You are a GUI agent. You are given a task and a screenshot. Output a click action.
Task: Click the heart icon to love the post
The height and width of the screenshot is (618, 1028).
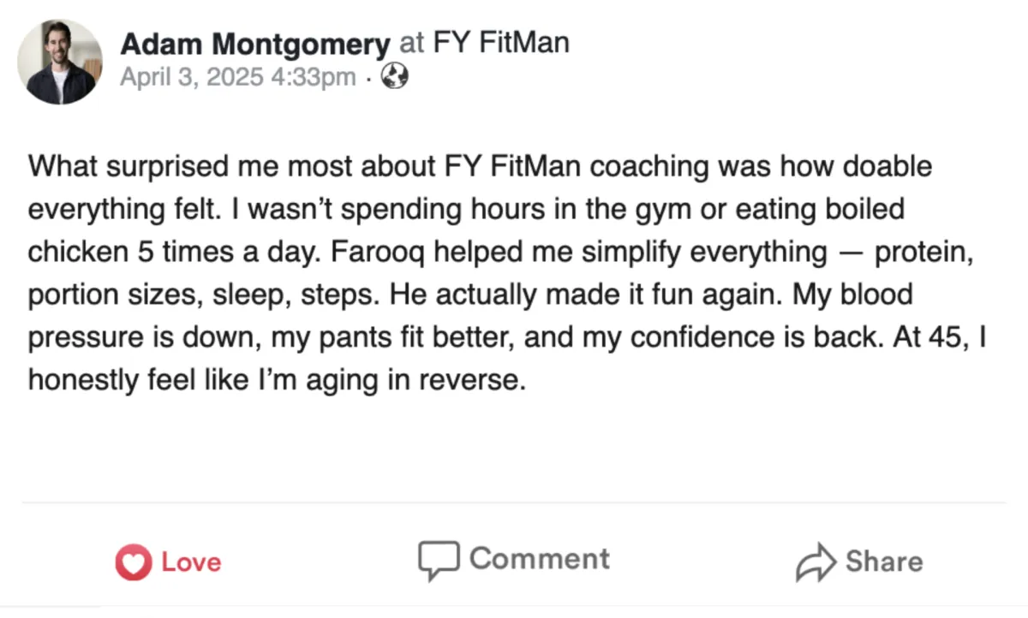[133, 562]
